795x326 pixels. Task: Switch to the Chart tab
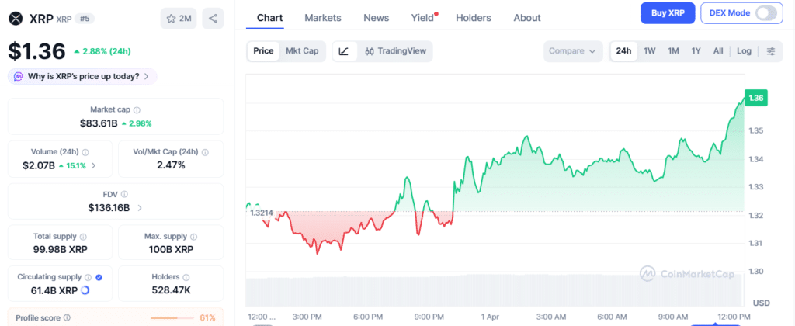click(x=269, y=18)
